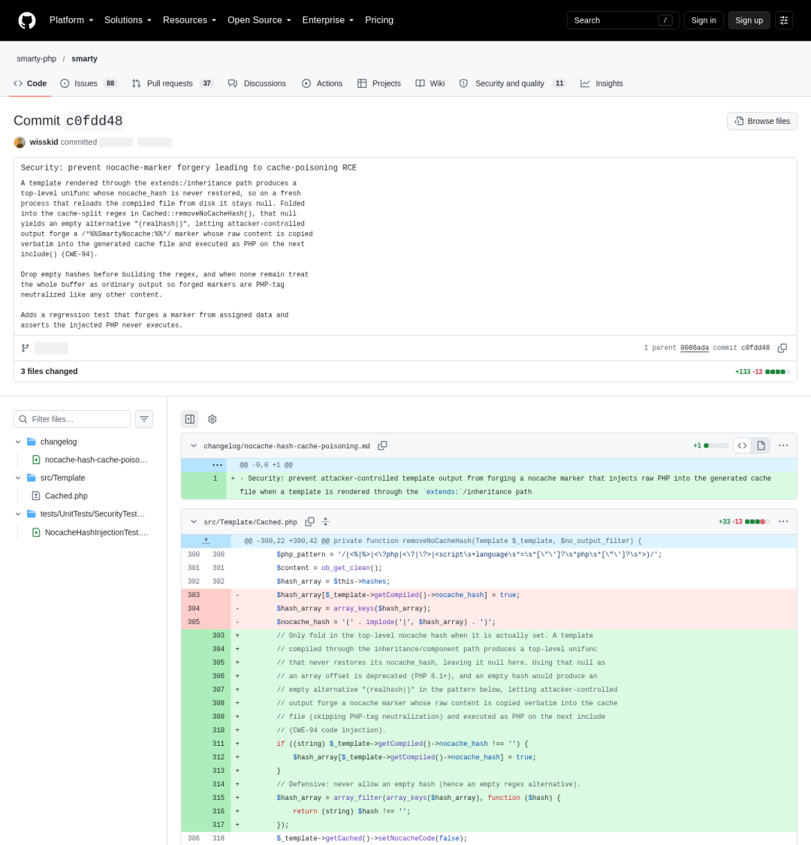811x845 pixels.
Task: Switch to the Insights tab
Action: coord(602,83)
